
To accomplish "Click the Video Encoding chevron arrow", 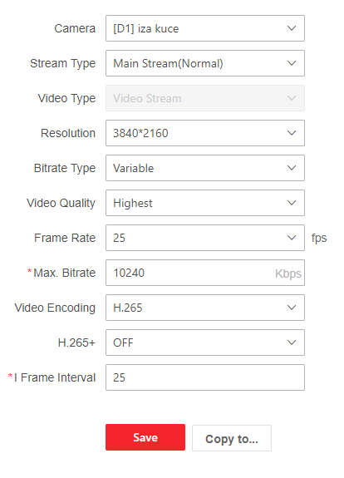I will tap(292, 308).
